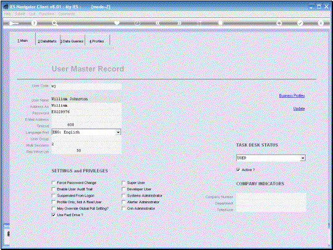The width and height of the screenshot is (333, 250).
Task: Expand the Language Pref dropdown
Action: (x=118, y=132)
